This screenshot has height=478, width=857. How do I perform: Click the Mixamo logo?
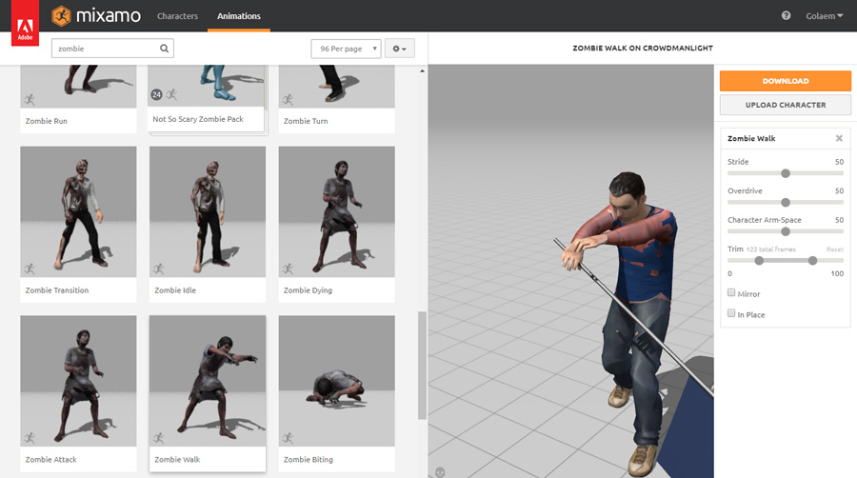[x=96, y=16]
